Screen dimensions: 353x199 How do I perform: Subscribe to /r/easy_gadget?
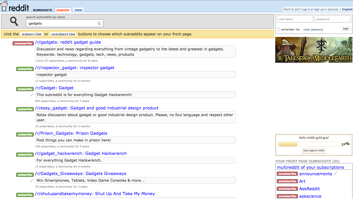(25, 109)
